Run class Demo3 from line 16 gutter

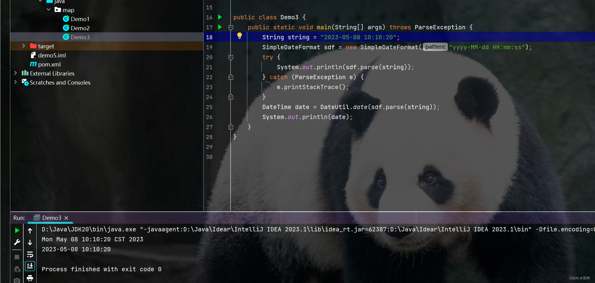coord(220,17)
